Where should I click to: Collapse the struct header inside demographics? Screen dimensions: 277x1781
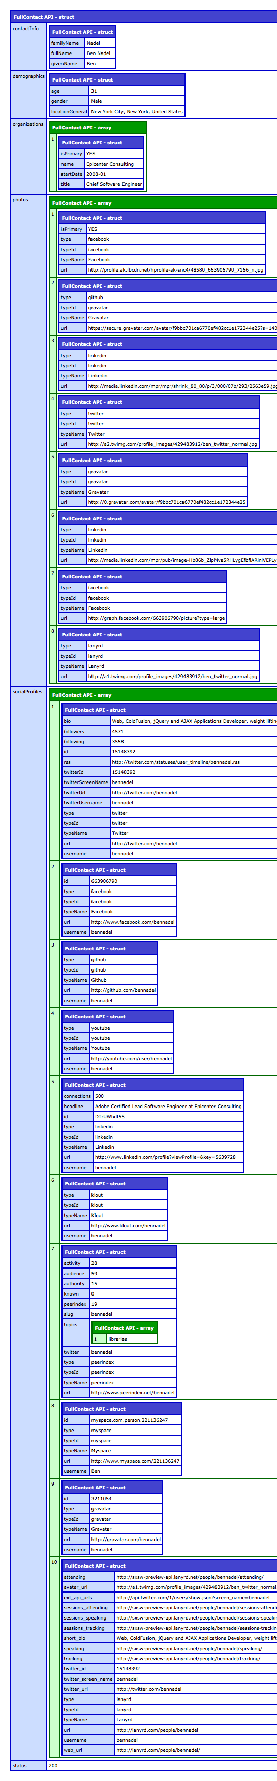coord(117,79)
